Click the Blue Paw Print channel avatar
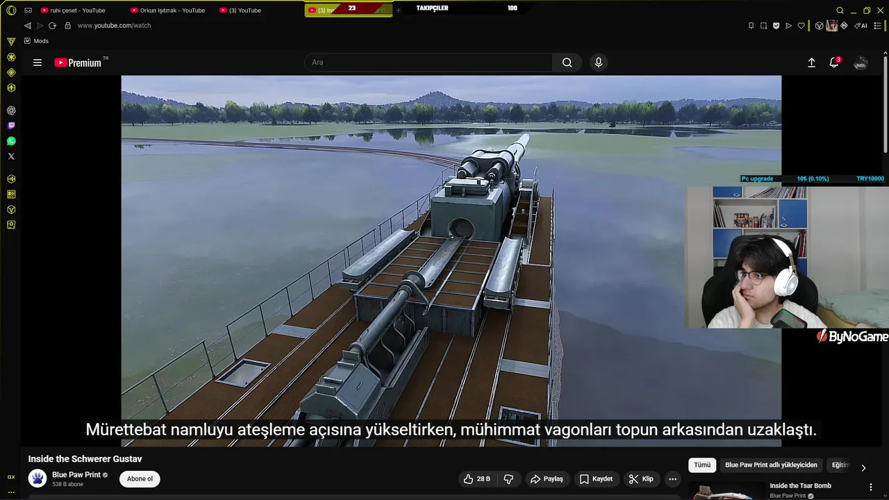This screenshot has width=889, height=500. click(x=38, y=478)
